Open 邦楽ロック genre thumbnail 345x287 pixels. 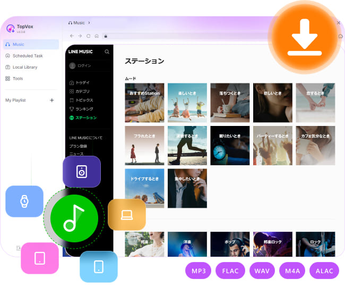pos(273,244)
